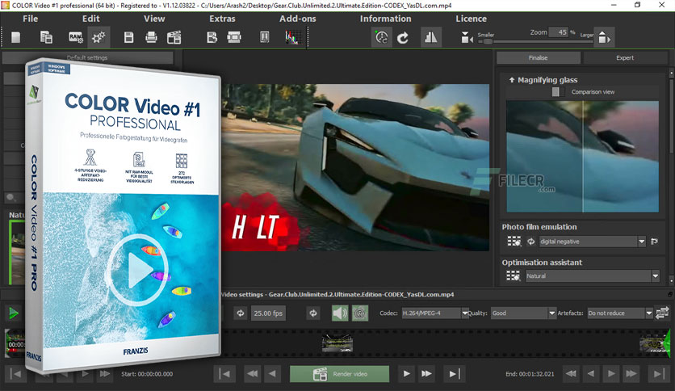Screen dimensions: 675x391
Task: Click the optimisation assistant grid icon
Action: 514,275
